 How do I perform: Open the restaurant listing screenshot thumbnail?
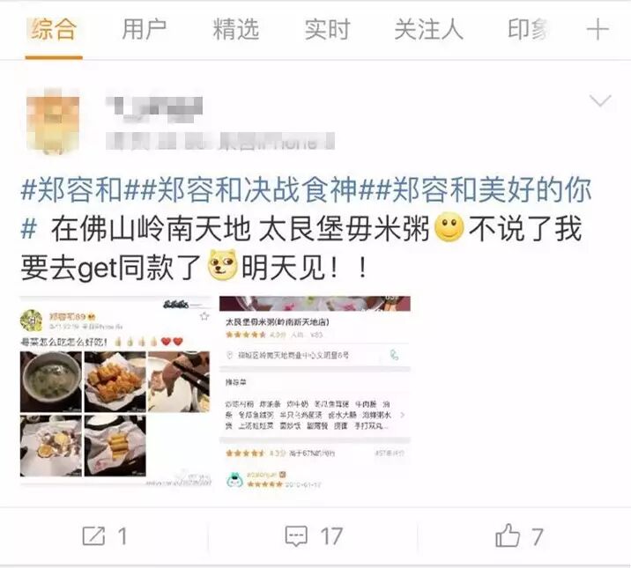click(x=315, y=393)
